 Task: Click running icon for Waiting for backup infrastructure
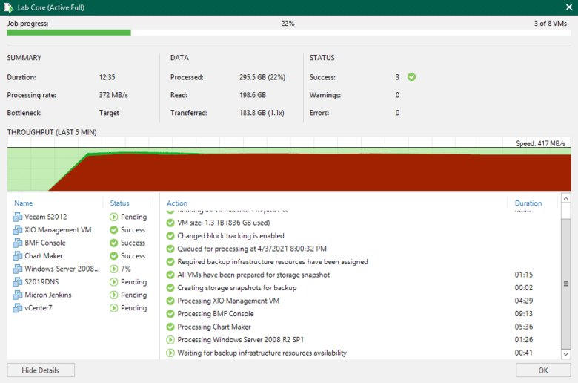tap(170, 353)
